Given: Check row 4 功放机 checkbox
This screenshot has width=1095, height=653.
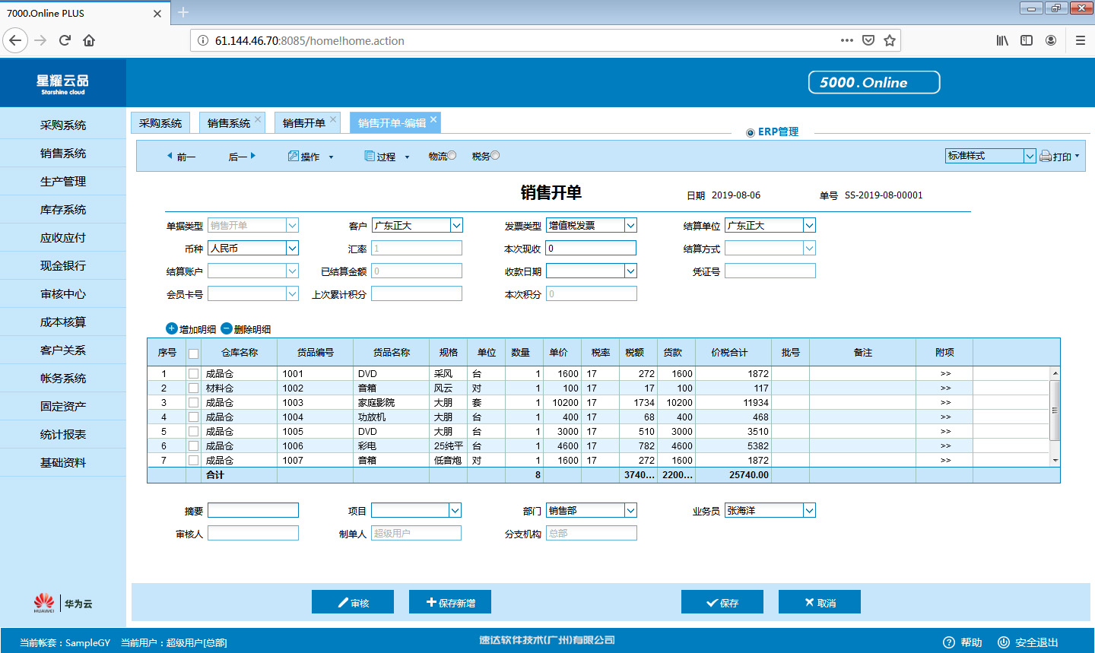Looking at the screenshot, I should point(193,417).
